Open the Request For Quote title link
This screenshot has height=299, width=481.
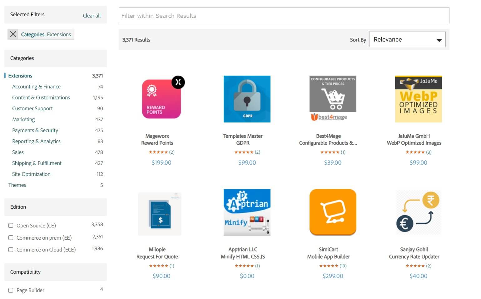coord(157,257)
